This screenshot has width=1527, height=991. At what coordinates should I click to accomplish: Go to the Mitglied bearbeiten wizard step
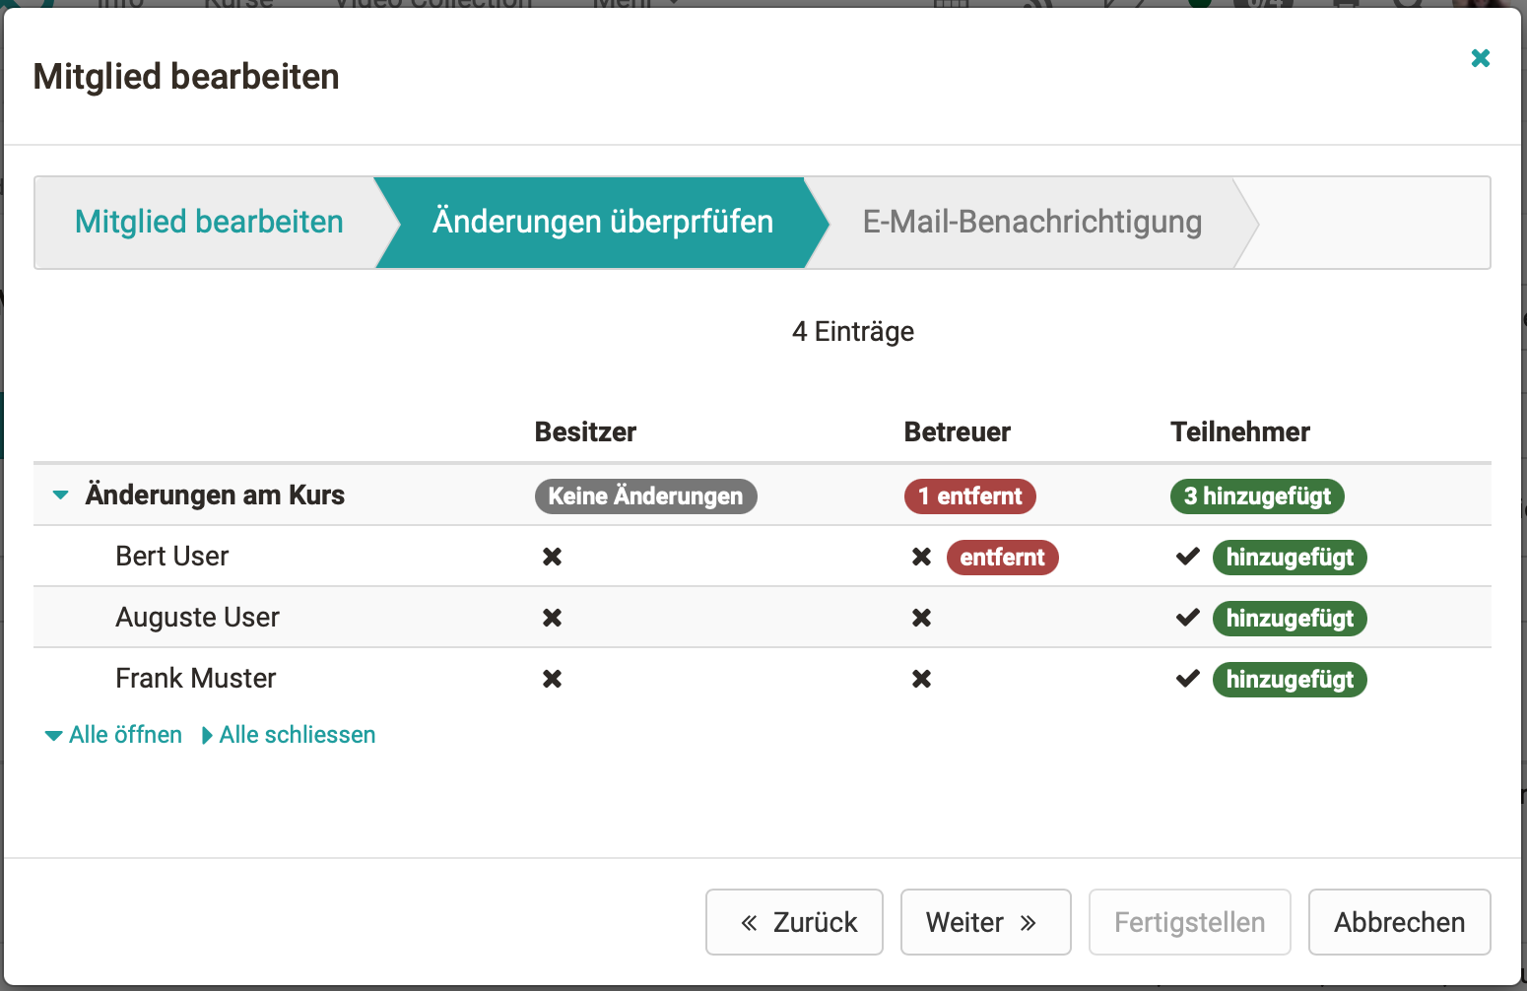pyautogui.click(x=209, y=222)
